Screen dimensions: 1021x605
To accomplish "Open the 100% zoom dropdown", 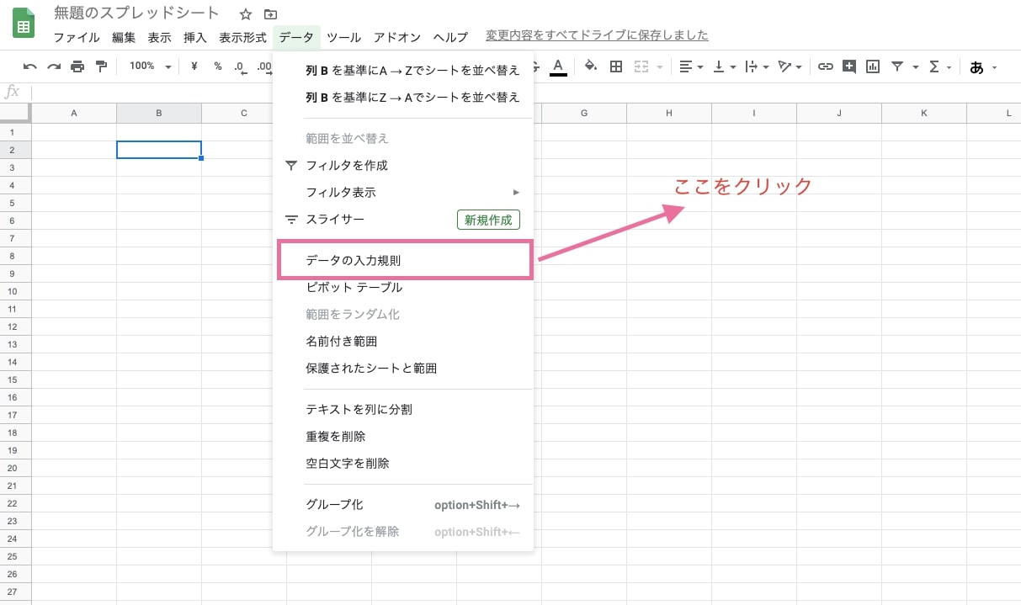I will (151, 66).
